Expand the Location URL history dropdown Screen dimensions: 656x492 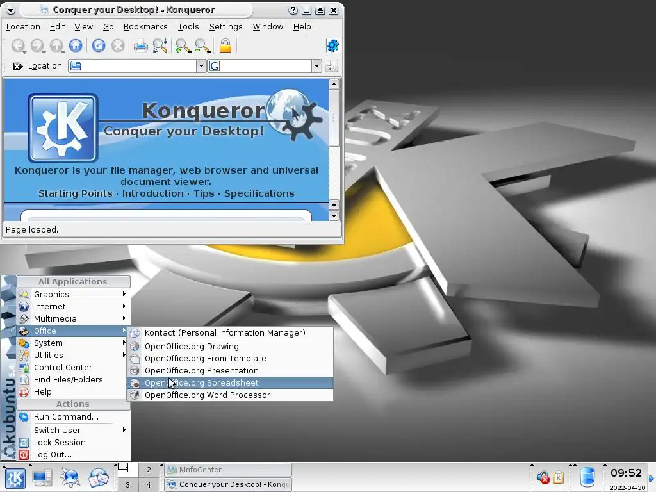[x=201, y=66]
